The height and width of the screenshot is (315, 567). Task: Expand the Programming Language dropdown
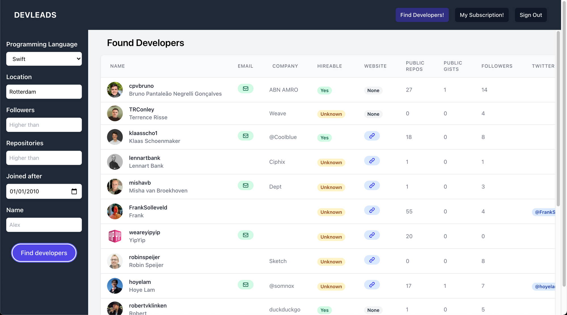[44, 59]
